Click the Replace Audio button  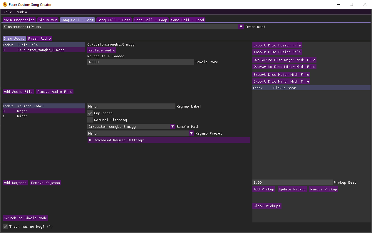tap(102, 50)
